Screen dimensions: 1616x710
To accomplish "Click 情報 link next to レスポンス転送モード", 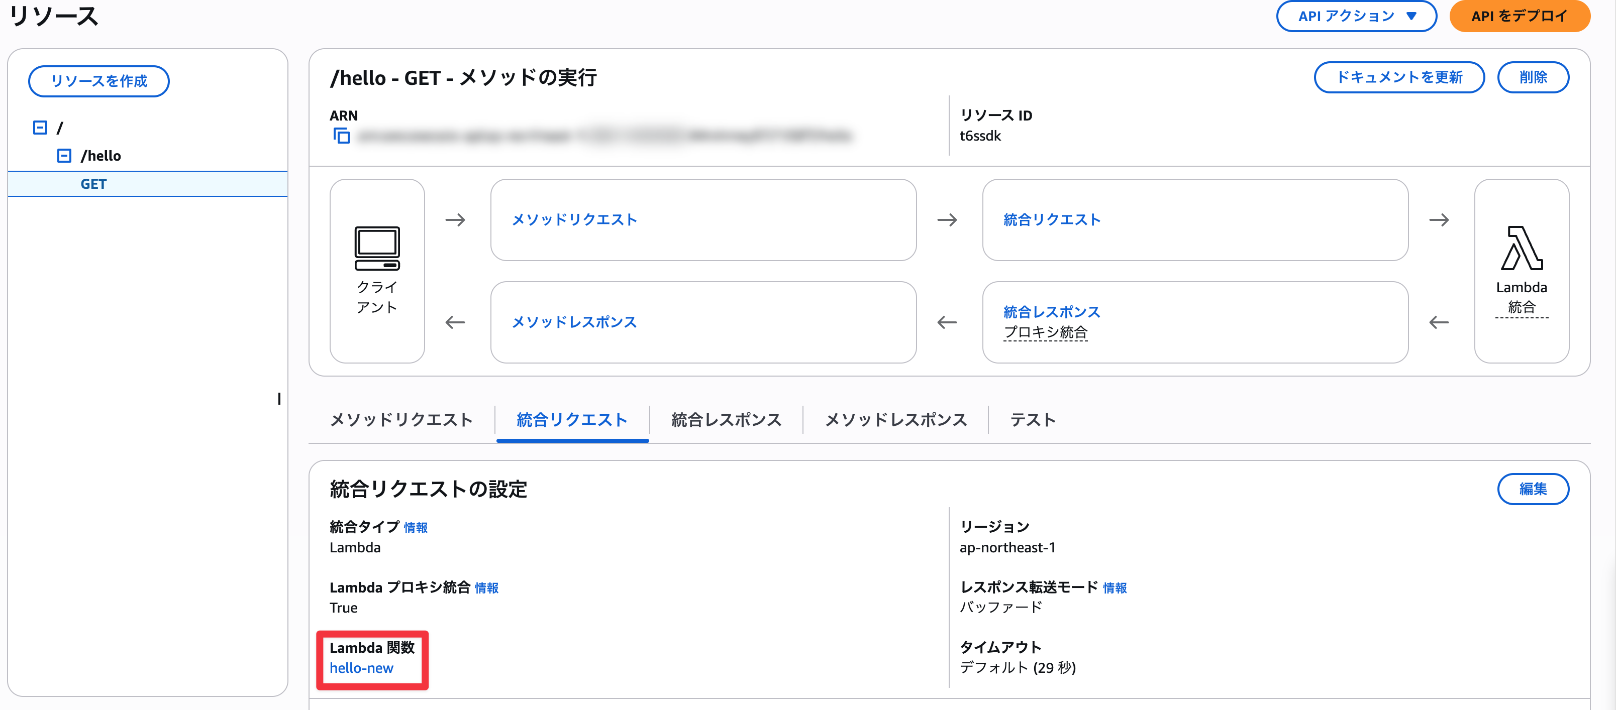I will coord(1115,588).
